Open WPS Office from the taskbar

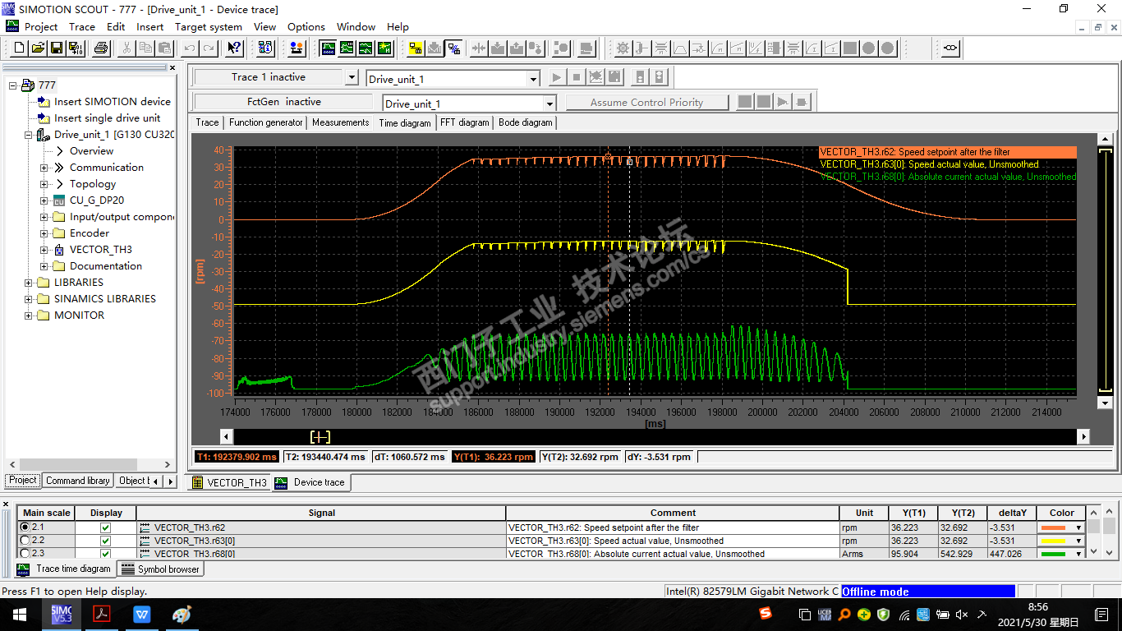click(x=141, y=614)
